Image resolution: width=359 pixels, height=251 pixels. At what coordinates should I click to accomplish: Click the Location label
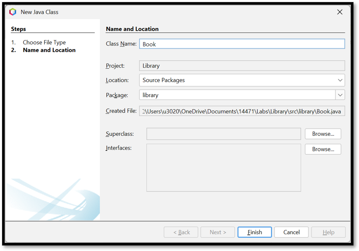[117, 80]
